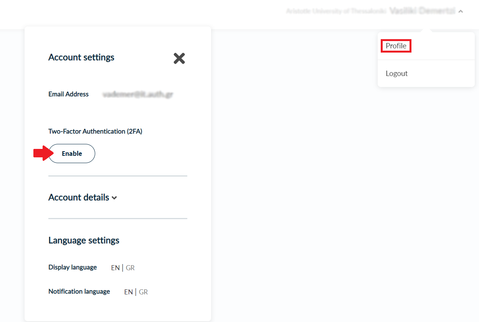The height and width of the screenshot is (322, 479).
Task: Set Notification language to EN
Action: (128, 292)
